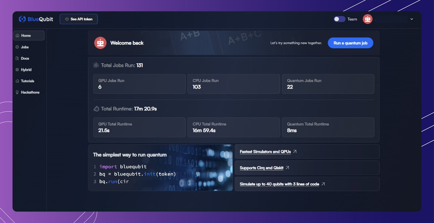Screen dimensions: 434x223
Task: Expand the account dropdown chevron top right
Action: (x=411, y=19)
